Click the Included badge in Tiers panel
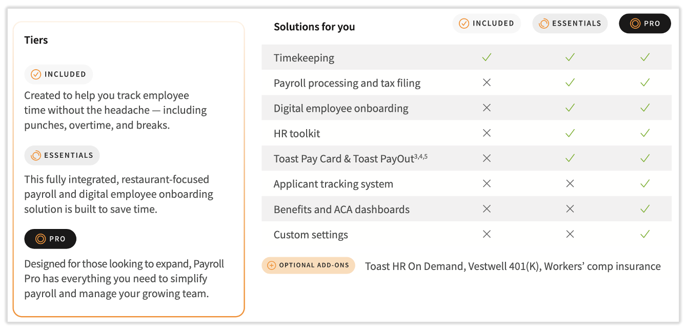The width and height of the screenshot is (687, 333). click(58, 74)
